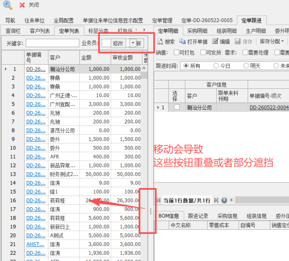Click the magnifier zoom icon at top left

8,5
